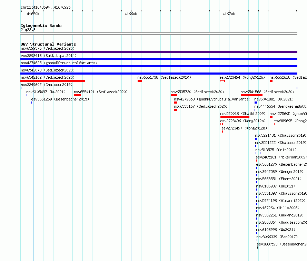This screenshot has height=261, width=307.
Task: Select nsv6554121 (Sedlazeck2020) label
Action: pyautogui.click(x=101, y=92)
